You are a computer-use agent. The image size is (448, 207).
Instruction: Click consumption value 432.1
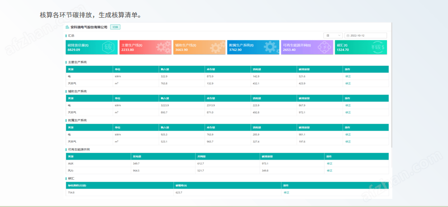[x=256, y=83]
